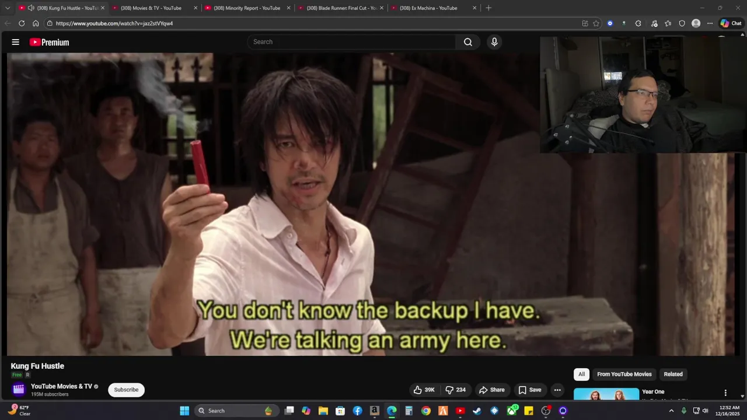Focus the YouTube Search input field
This screenshot has height=420, width=747.
click(x=351, y=42)
